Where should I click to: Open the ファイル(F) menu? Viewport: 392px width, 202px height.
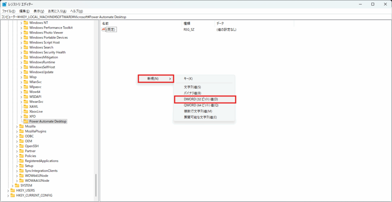(x=9, y=11)
